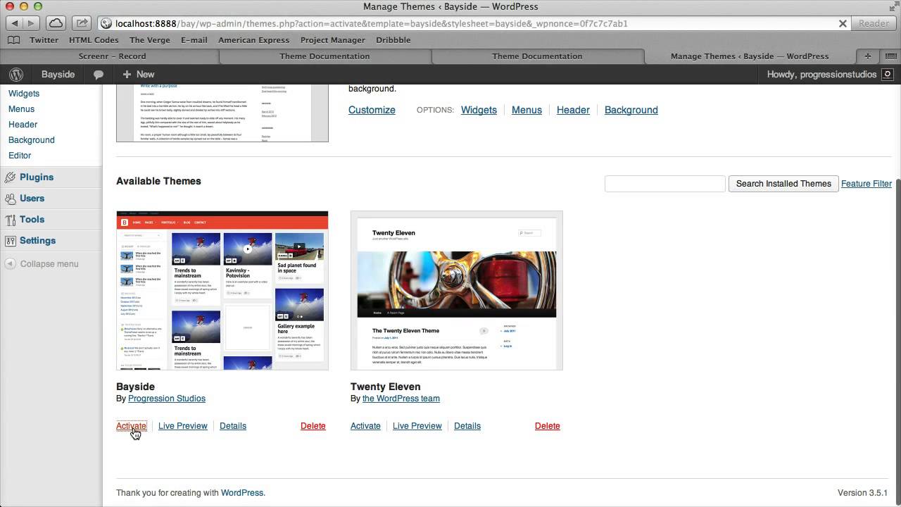Click the Available Themes heading text
Image resolution: width=901 pixels, height=507 pixels.
(158, 181)
